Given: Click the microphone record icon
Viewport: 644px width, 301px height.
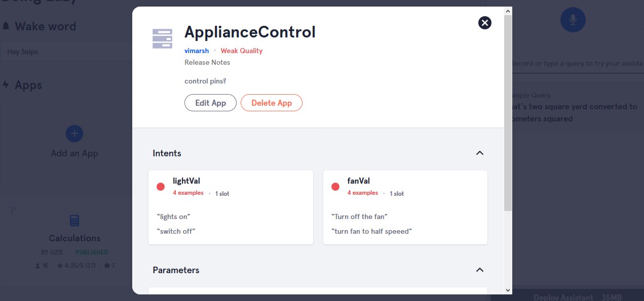Looking at the screenshot, I should 573,20.
